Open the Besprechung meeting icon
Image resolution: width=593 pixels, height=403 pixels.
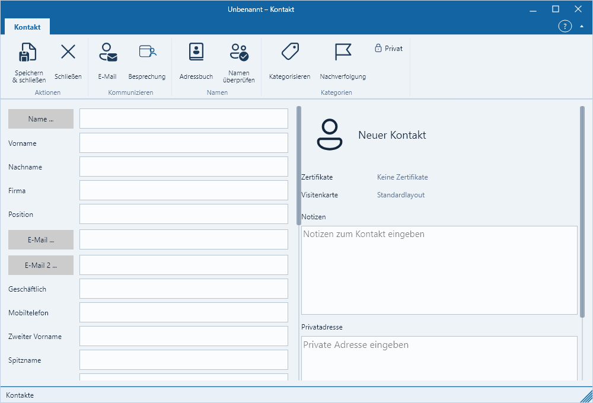[x=148, y=52]
